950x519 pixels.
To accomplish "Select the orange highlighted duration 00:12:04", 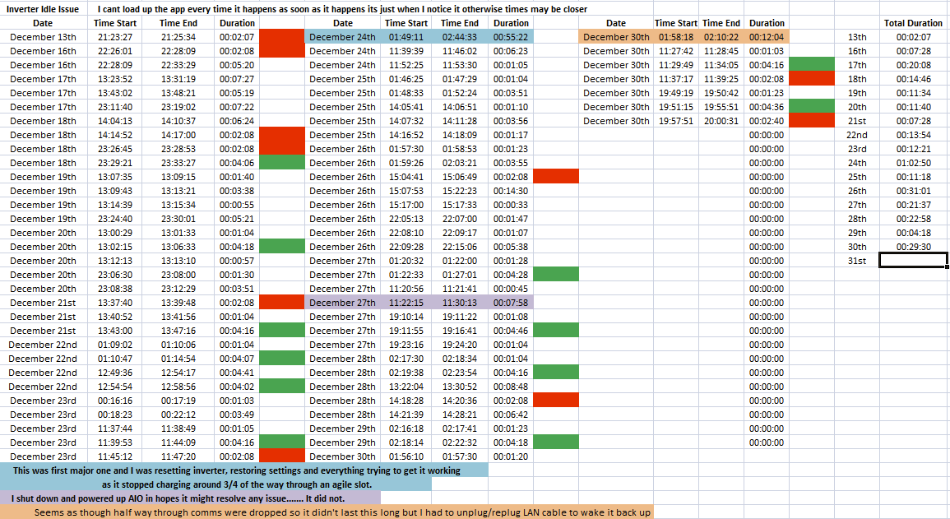I will (x=767, y=37).
